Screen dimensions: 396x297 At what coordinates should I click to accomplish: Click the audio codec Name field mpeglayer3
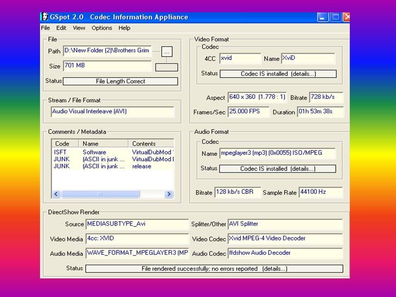click(278, 153)
